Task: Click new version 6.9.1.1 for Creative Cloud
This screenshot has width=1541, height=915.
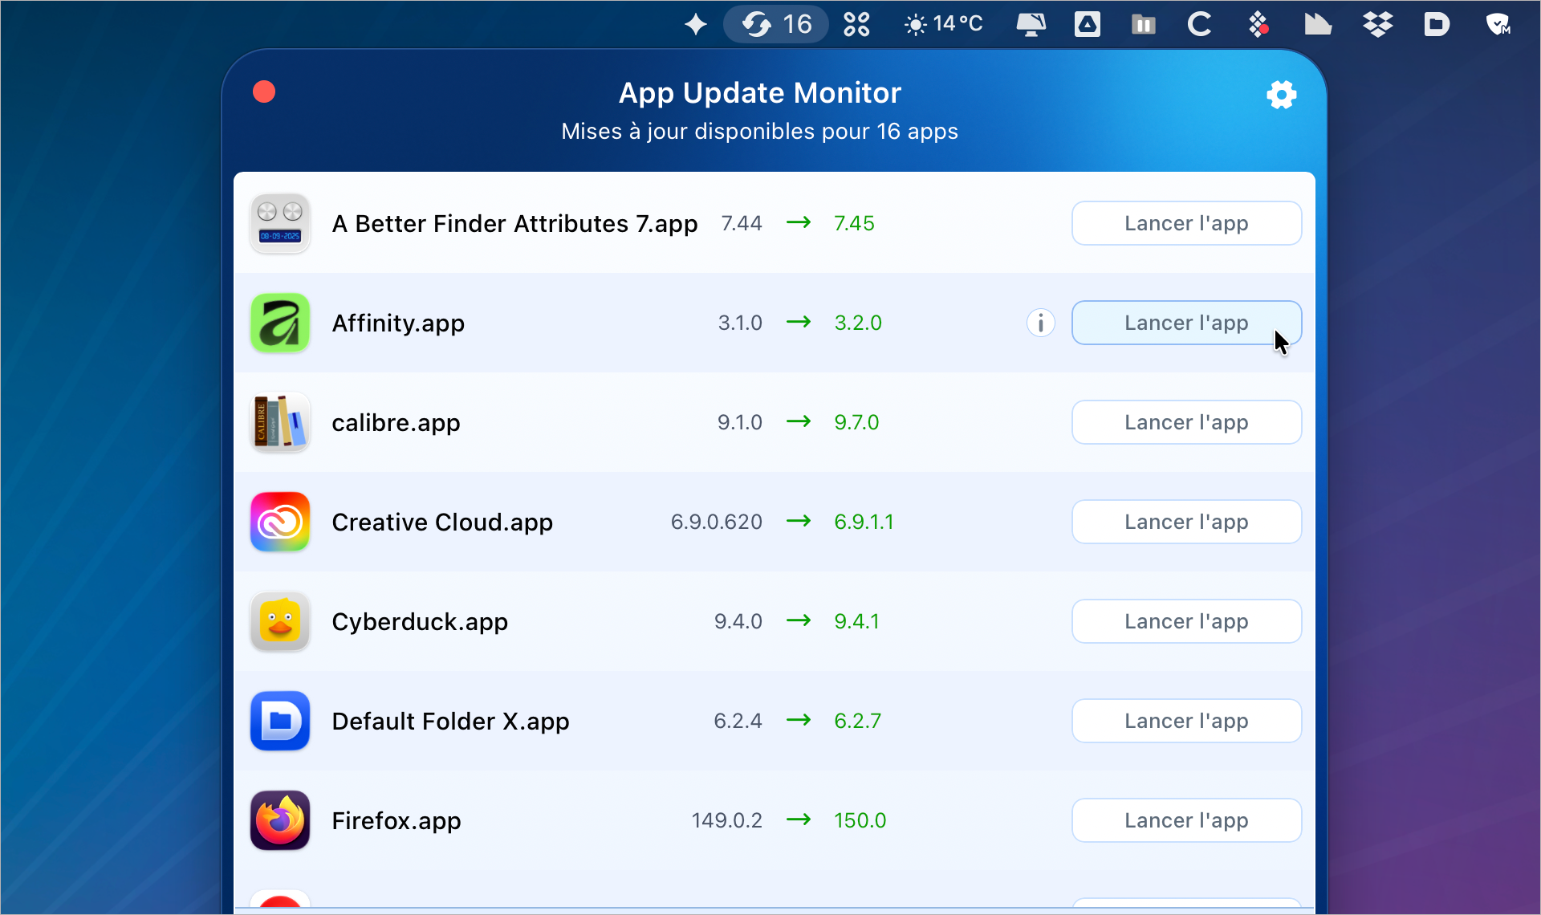Action: (x=864, y=522)
